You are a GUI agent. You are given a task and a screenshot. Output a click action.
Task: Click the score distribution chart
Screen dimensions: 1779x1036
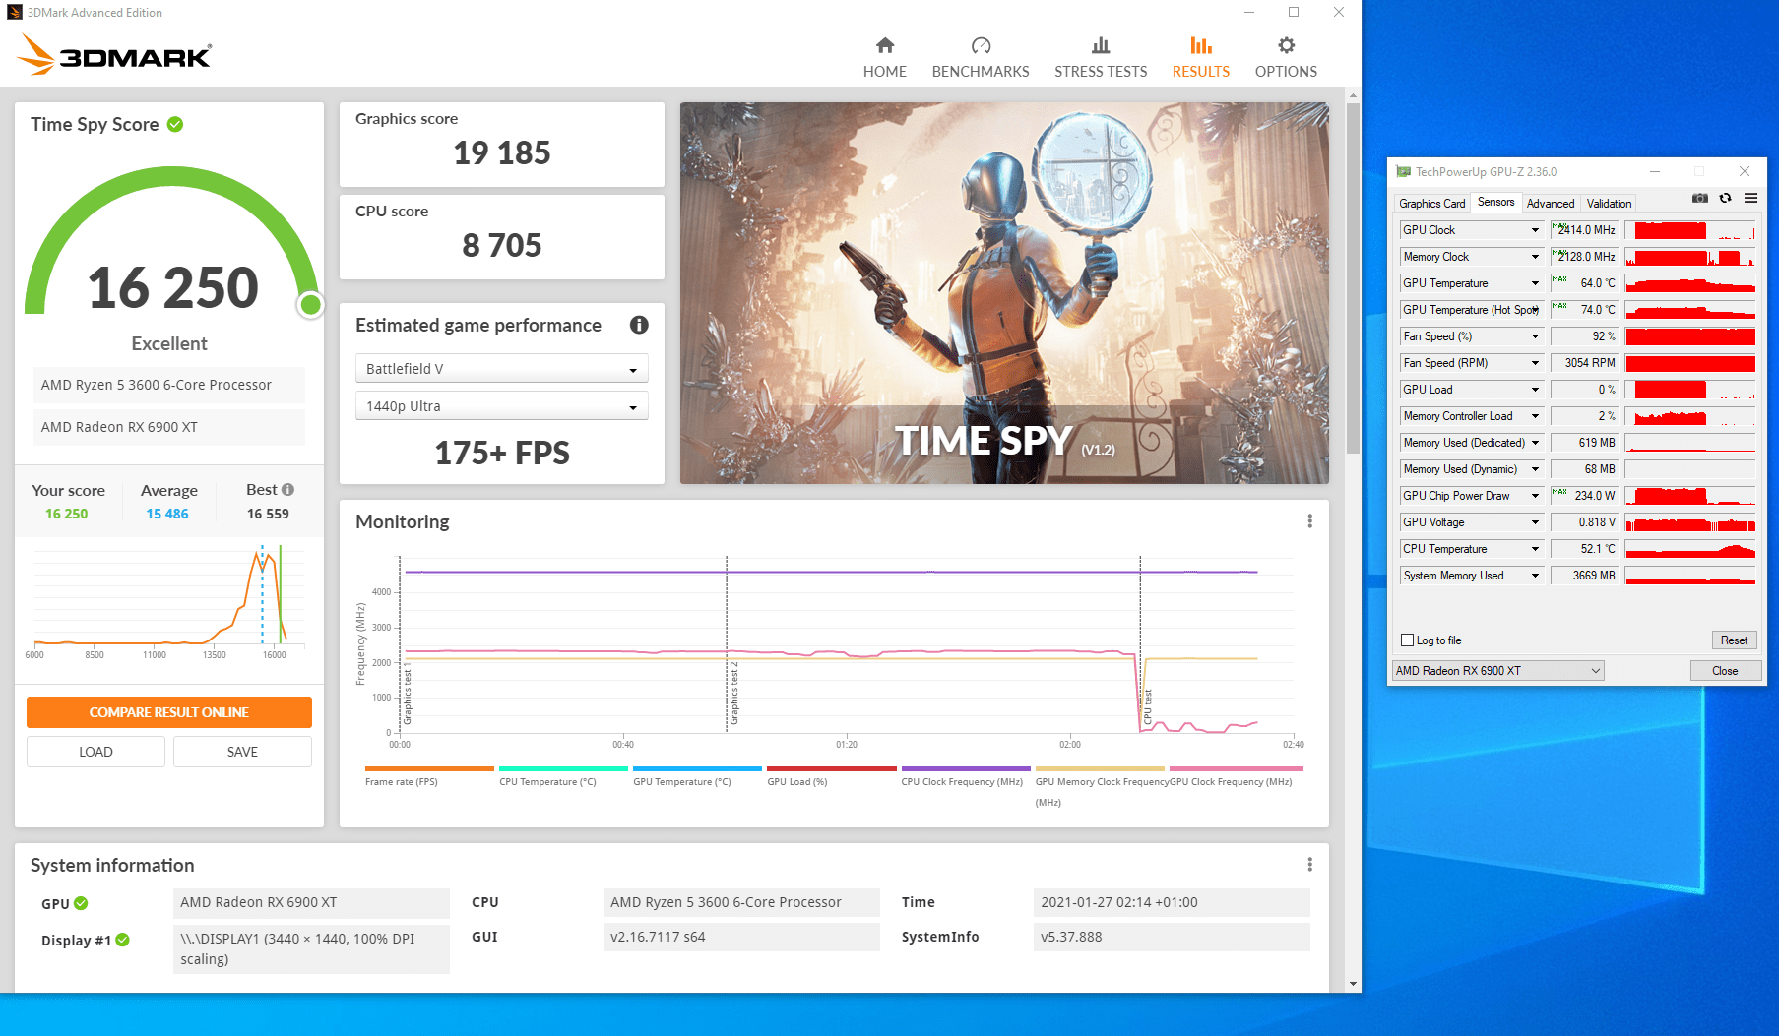(x=169, y=601)
